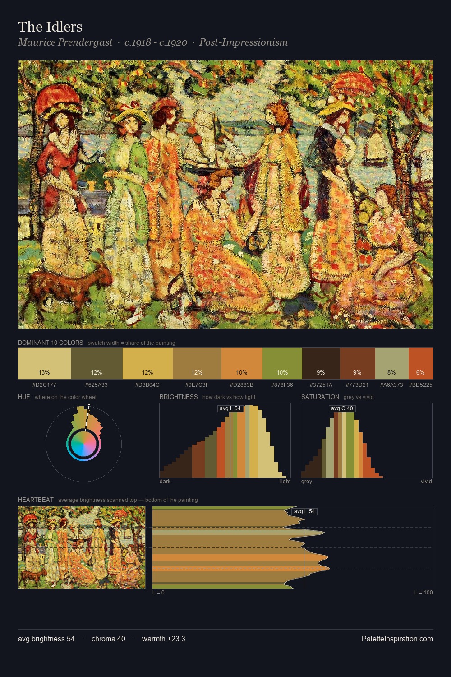Click the hue color wheel
This screenshot has width=451, height=677.
(83, 444)
